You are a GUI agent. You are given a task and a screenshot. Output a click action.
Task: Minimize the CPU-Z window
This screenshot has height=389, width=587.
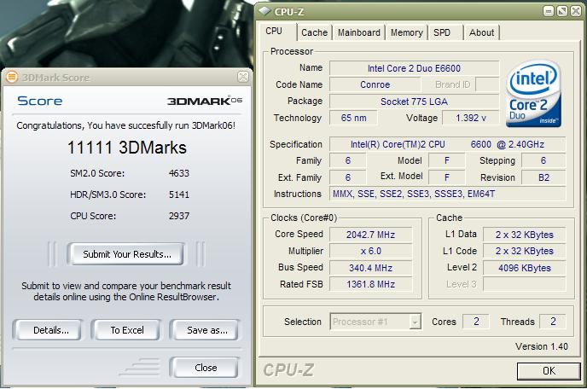pos(549,11)
